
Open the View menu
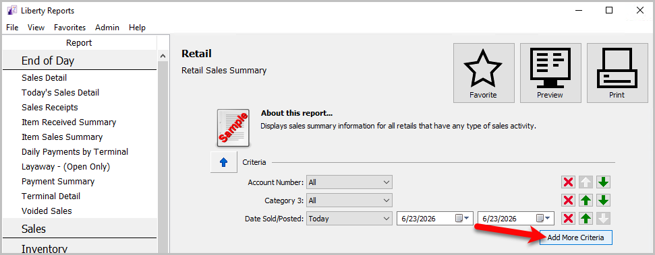36,28
